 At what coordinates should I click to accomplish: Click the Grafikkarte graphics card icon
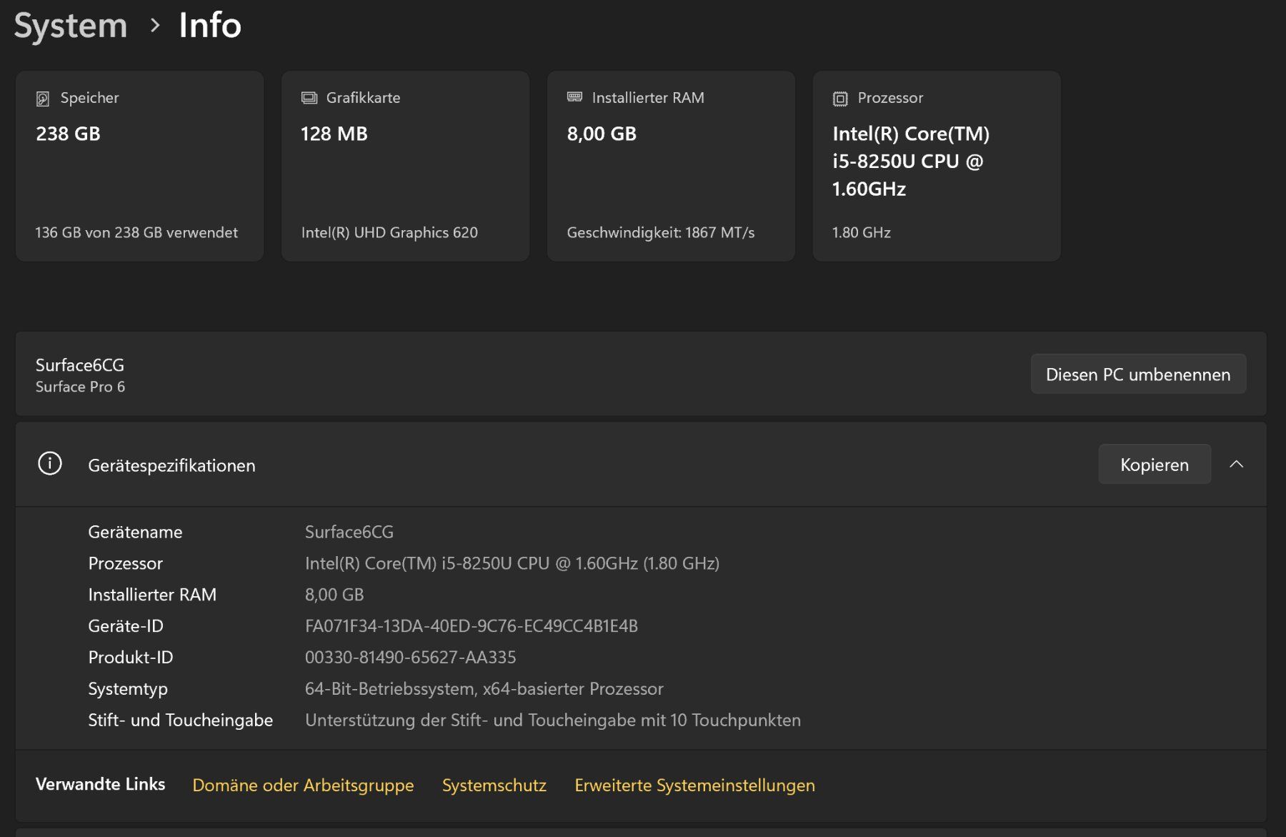(309, 98)
